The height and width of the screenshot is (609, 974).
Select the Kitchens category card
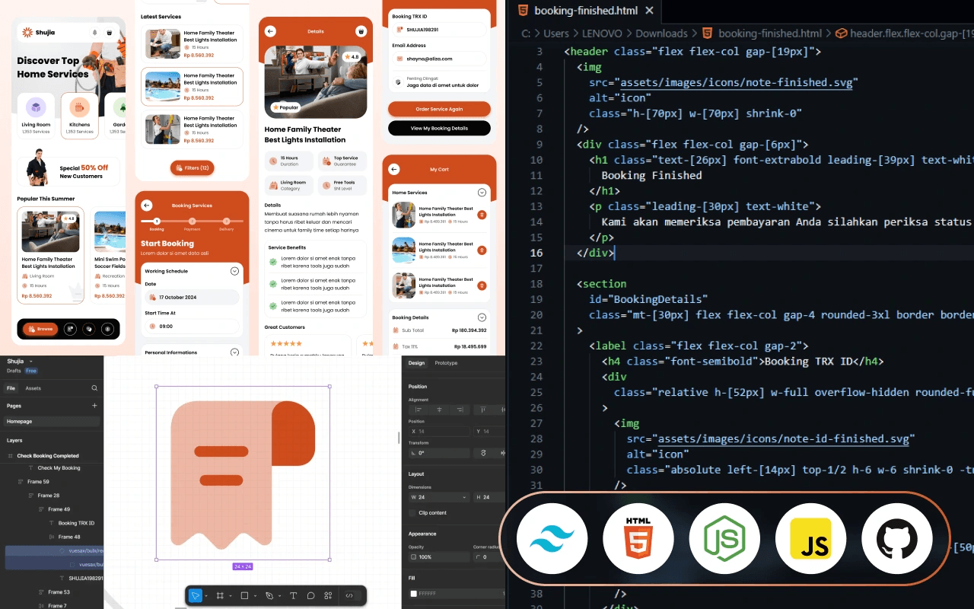80,116
